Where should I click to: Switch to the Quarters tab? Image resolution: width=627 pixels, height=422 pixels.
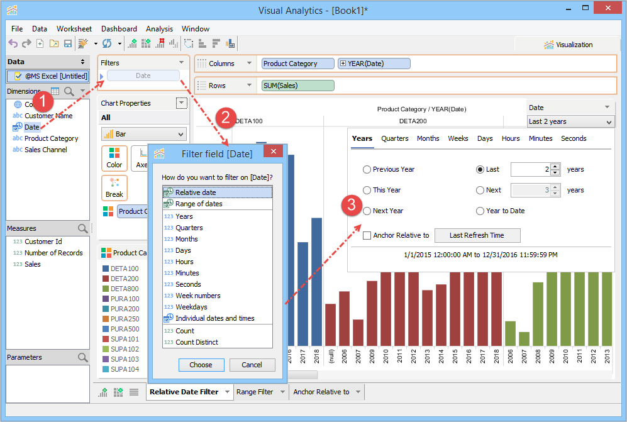(394, 138)
